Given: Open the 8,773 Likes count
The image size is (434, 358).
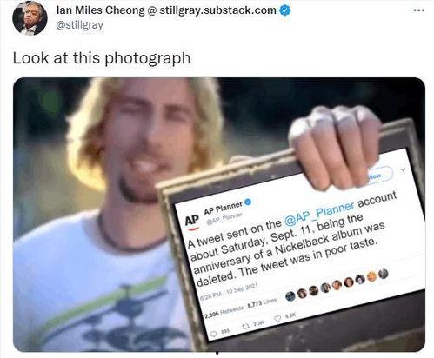Looking at the screenshot, I should click(262, 302).
